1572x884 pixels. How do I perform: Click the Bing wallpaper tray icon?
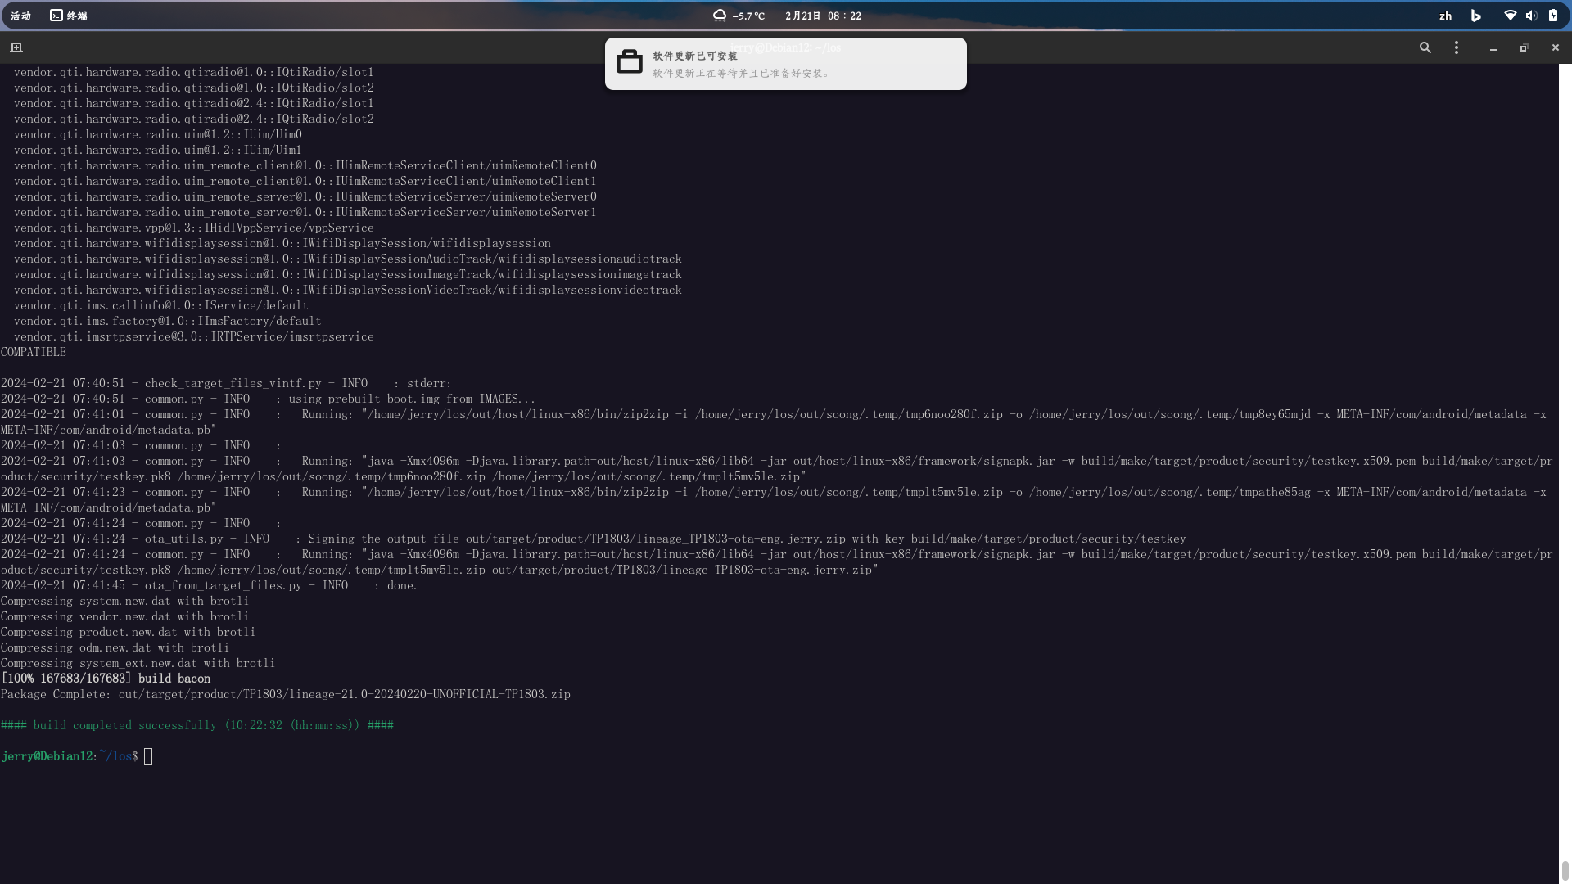[1476, 16]
